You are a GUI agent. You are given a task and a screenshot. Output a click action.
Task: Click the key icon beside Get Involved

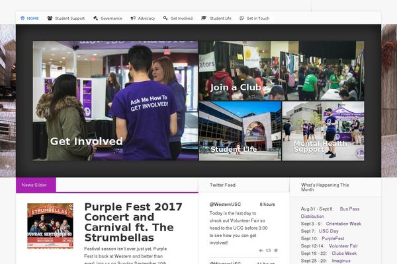point(165,18)
